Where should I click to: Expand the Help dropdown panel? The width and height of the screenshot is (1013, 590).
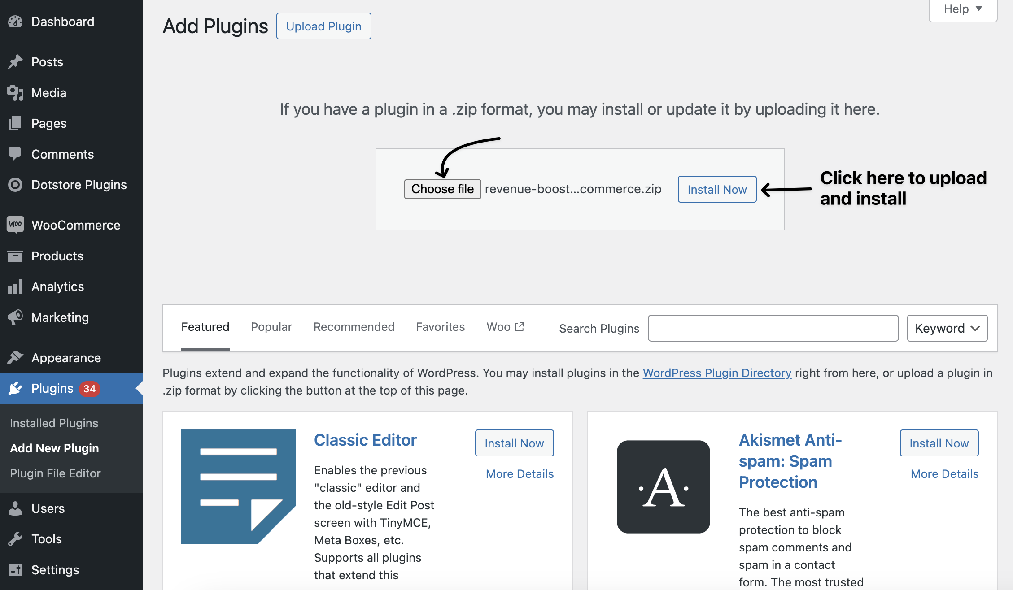(963, 9)
